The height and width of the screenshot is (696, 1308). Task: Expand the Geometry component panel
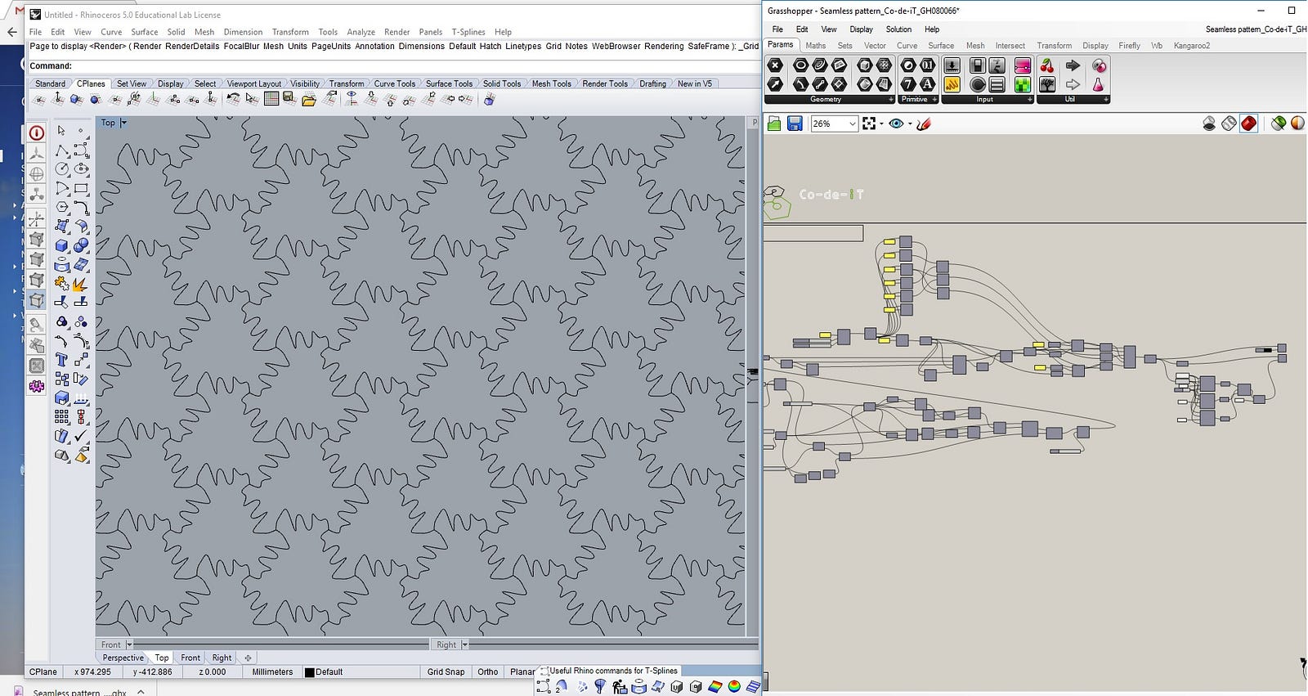pyautogui.click(x=890, y=100)
